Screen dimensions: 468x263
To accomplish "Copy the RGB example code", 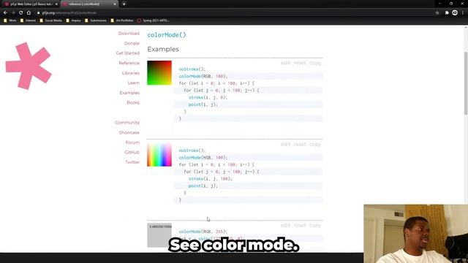I will [315, 63].
